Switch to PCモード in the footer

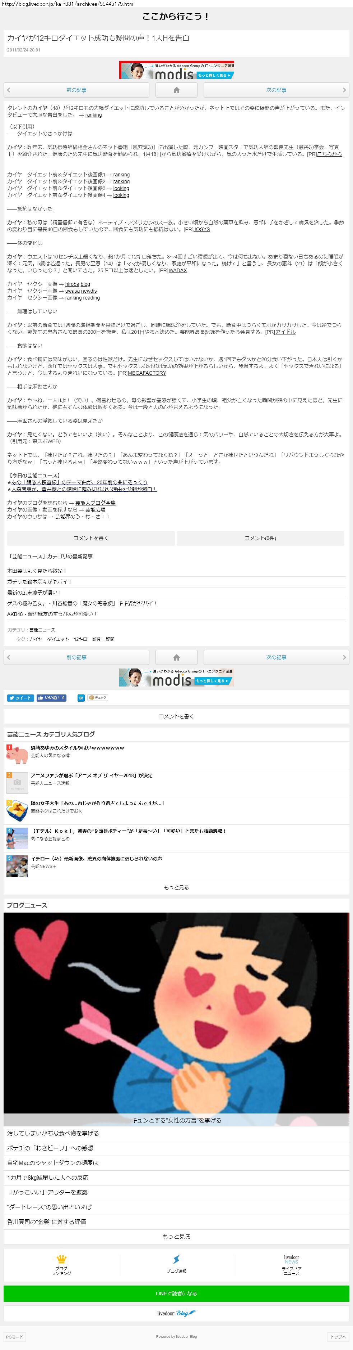(x=15, y=1337)
